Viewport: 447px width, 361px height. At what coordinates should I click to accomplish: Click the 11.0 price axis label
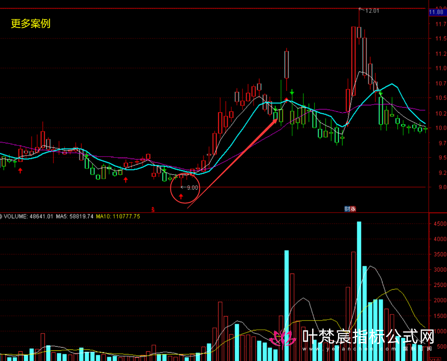coord(441,68)
